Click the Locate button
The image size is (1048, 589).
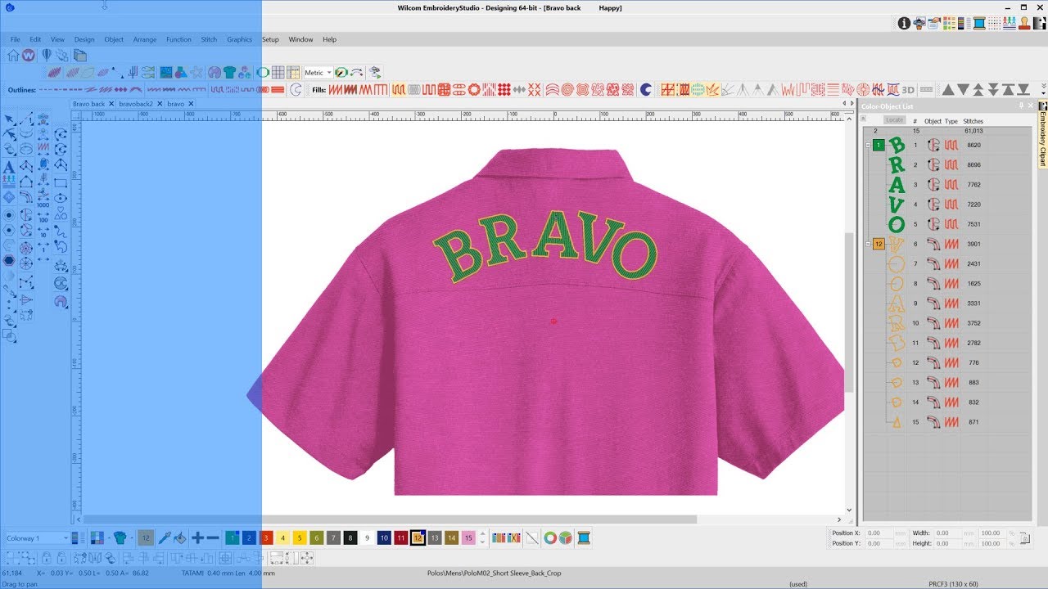point(894,120)
